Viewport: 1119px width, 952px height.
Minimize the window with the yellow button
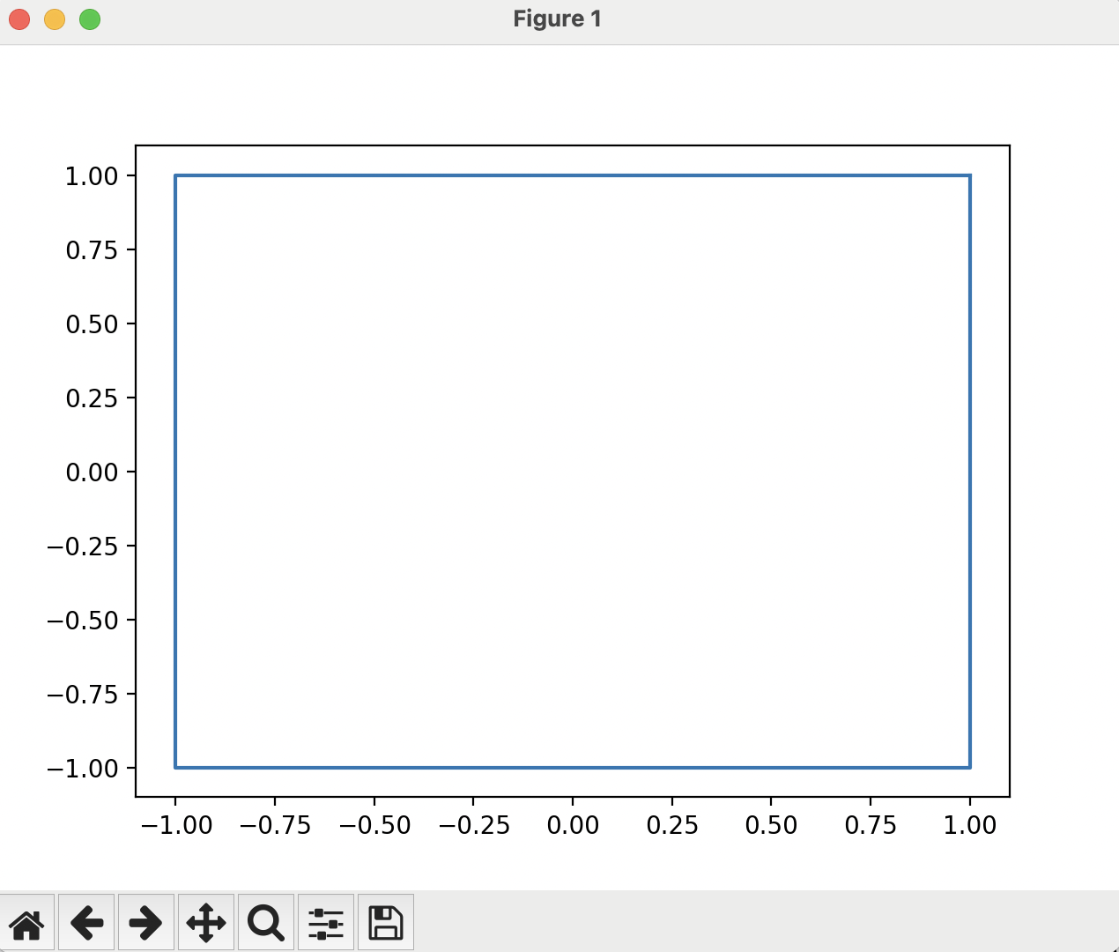click(x=54, y=19)
